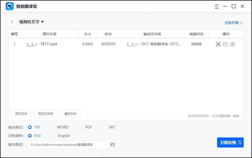Screen dimensions: 252x158
Task: Open output folder for the 7817.mp4 row
Action: [225, 44]
